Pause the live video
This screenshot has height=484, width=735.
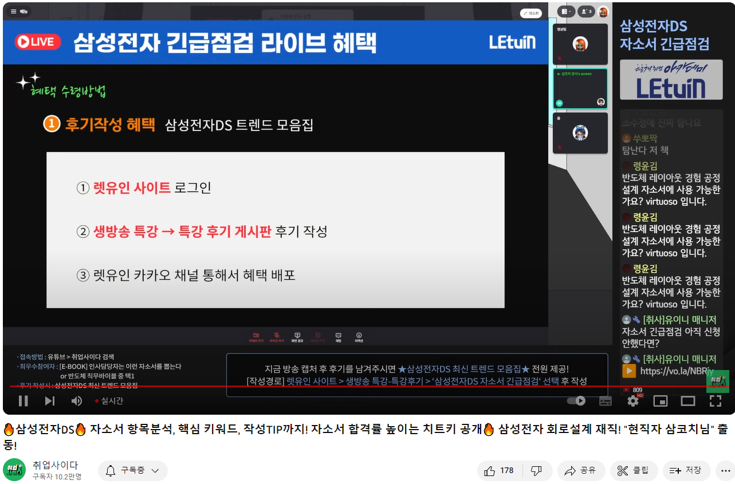pyautogui.click(x=23, y=401)
